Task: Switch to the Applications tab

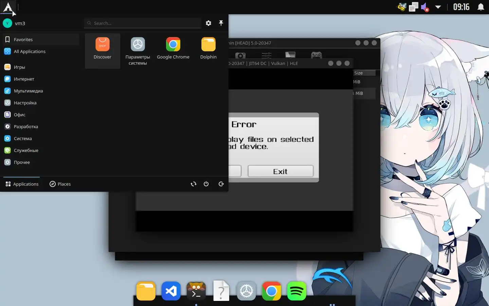Action: [22, 184]
